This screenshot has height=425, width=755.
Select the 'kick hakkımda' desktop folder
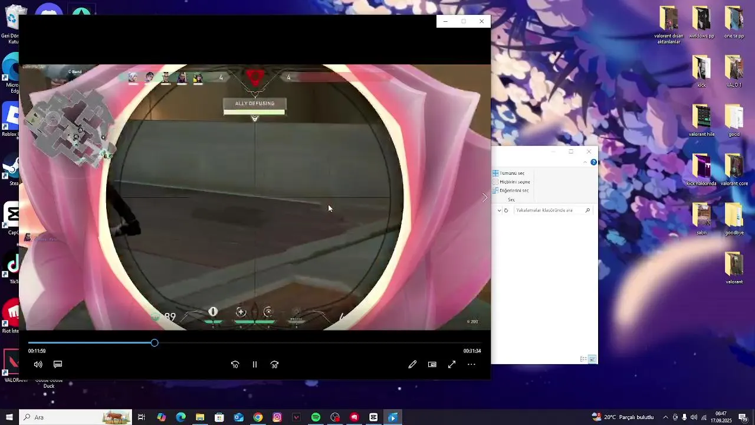(701, 169)
